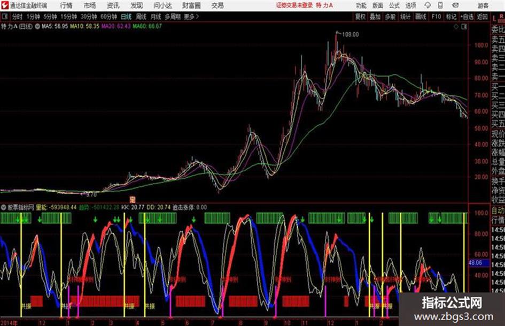Screen dimensions: 505x326
Task: Open the F10 company info button
Action: click(x=436, y=17)
